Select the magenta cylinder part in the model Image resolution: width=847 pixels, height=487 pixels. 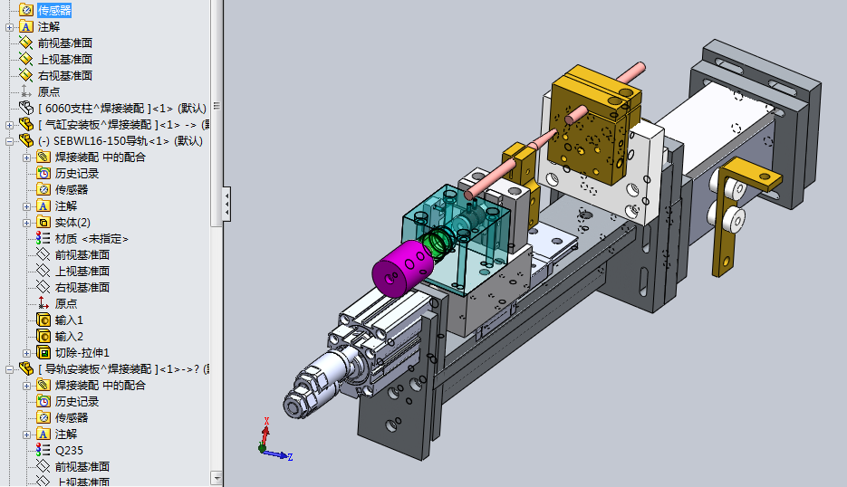pyautogui.click(x=402, y=269)
